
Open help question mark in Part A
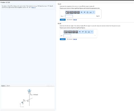pyautogui.click(x=94, y=12)
